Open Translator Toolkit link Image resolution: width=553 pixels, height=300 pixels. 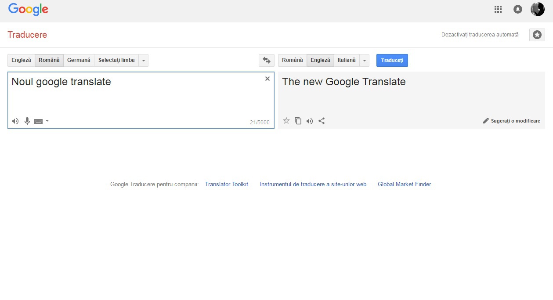(226, 184)
